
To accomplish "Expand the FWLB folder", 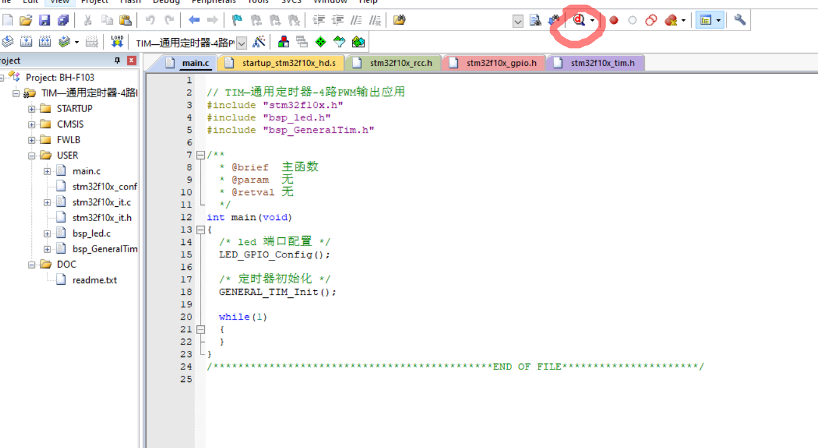I will coord(32,140).
